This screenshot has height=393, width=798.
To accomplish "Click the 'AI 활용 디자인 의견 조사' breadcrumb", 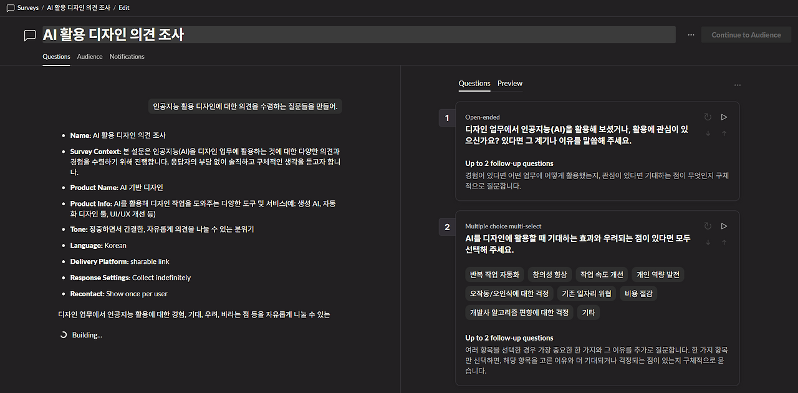I will tap(79, 7).
